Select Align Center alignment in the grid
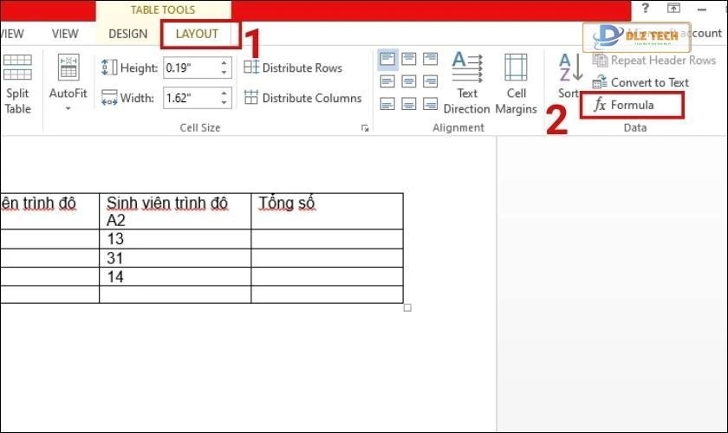 click(407, 80)
